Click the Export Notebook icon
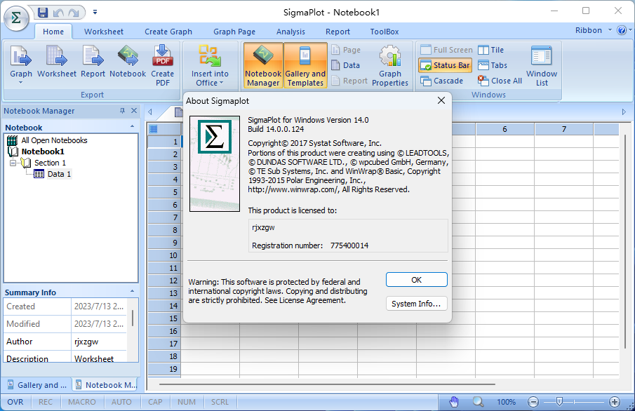The image size is (635, 411). pos(128,61)
